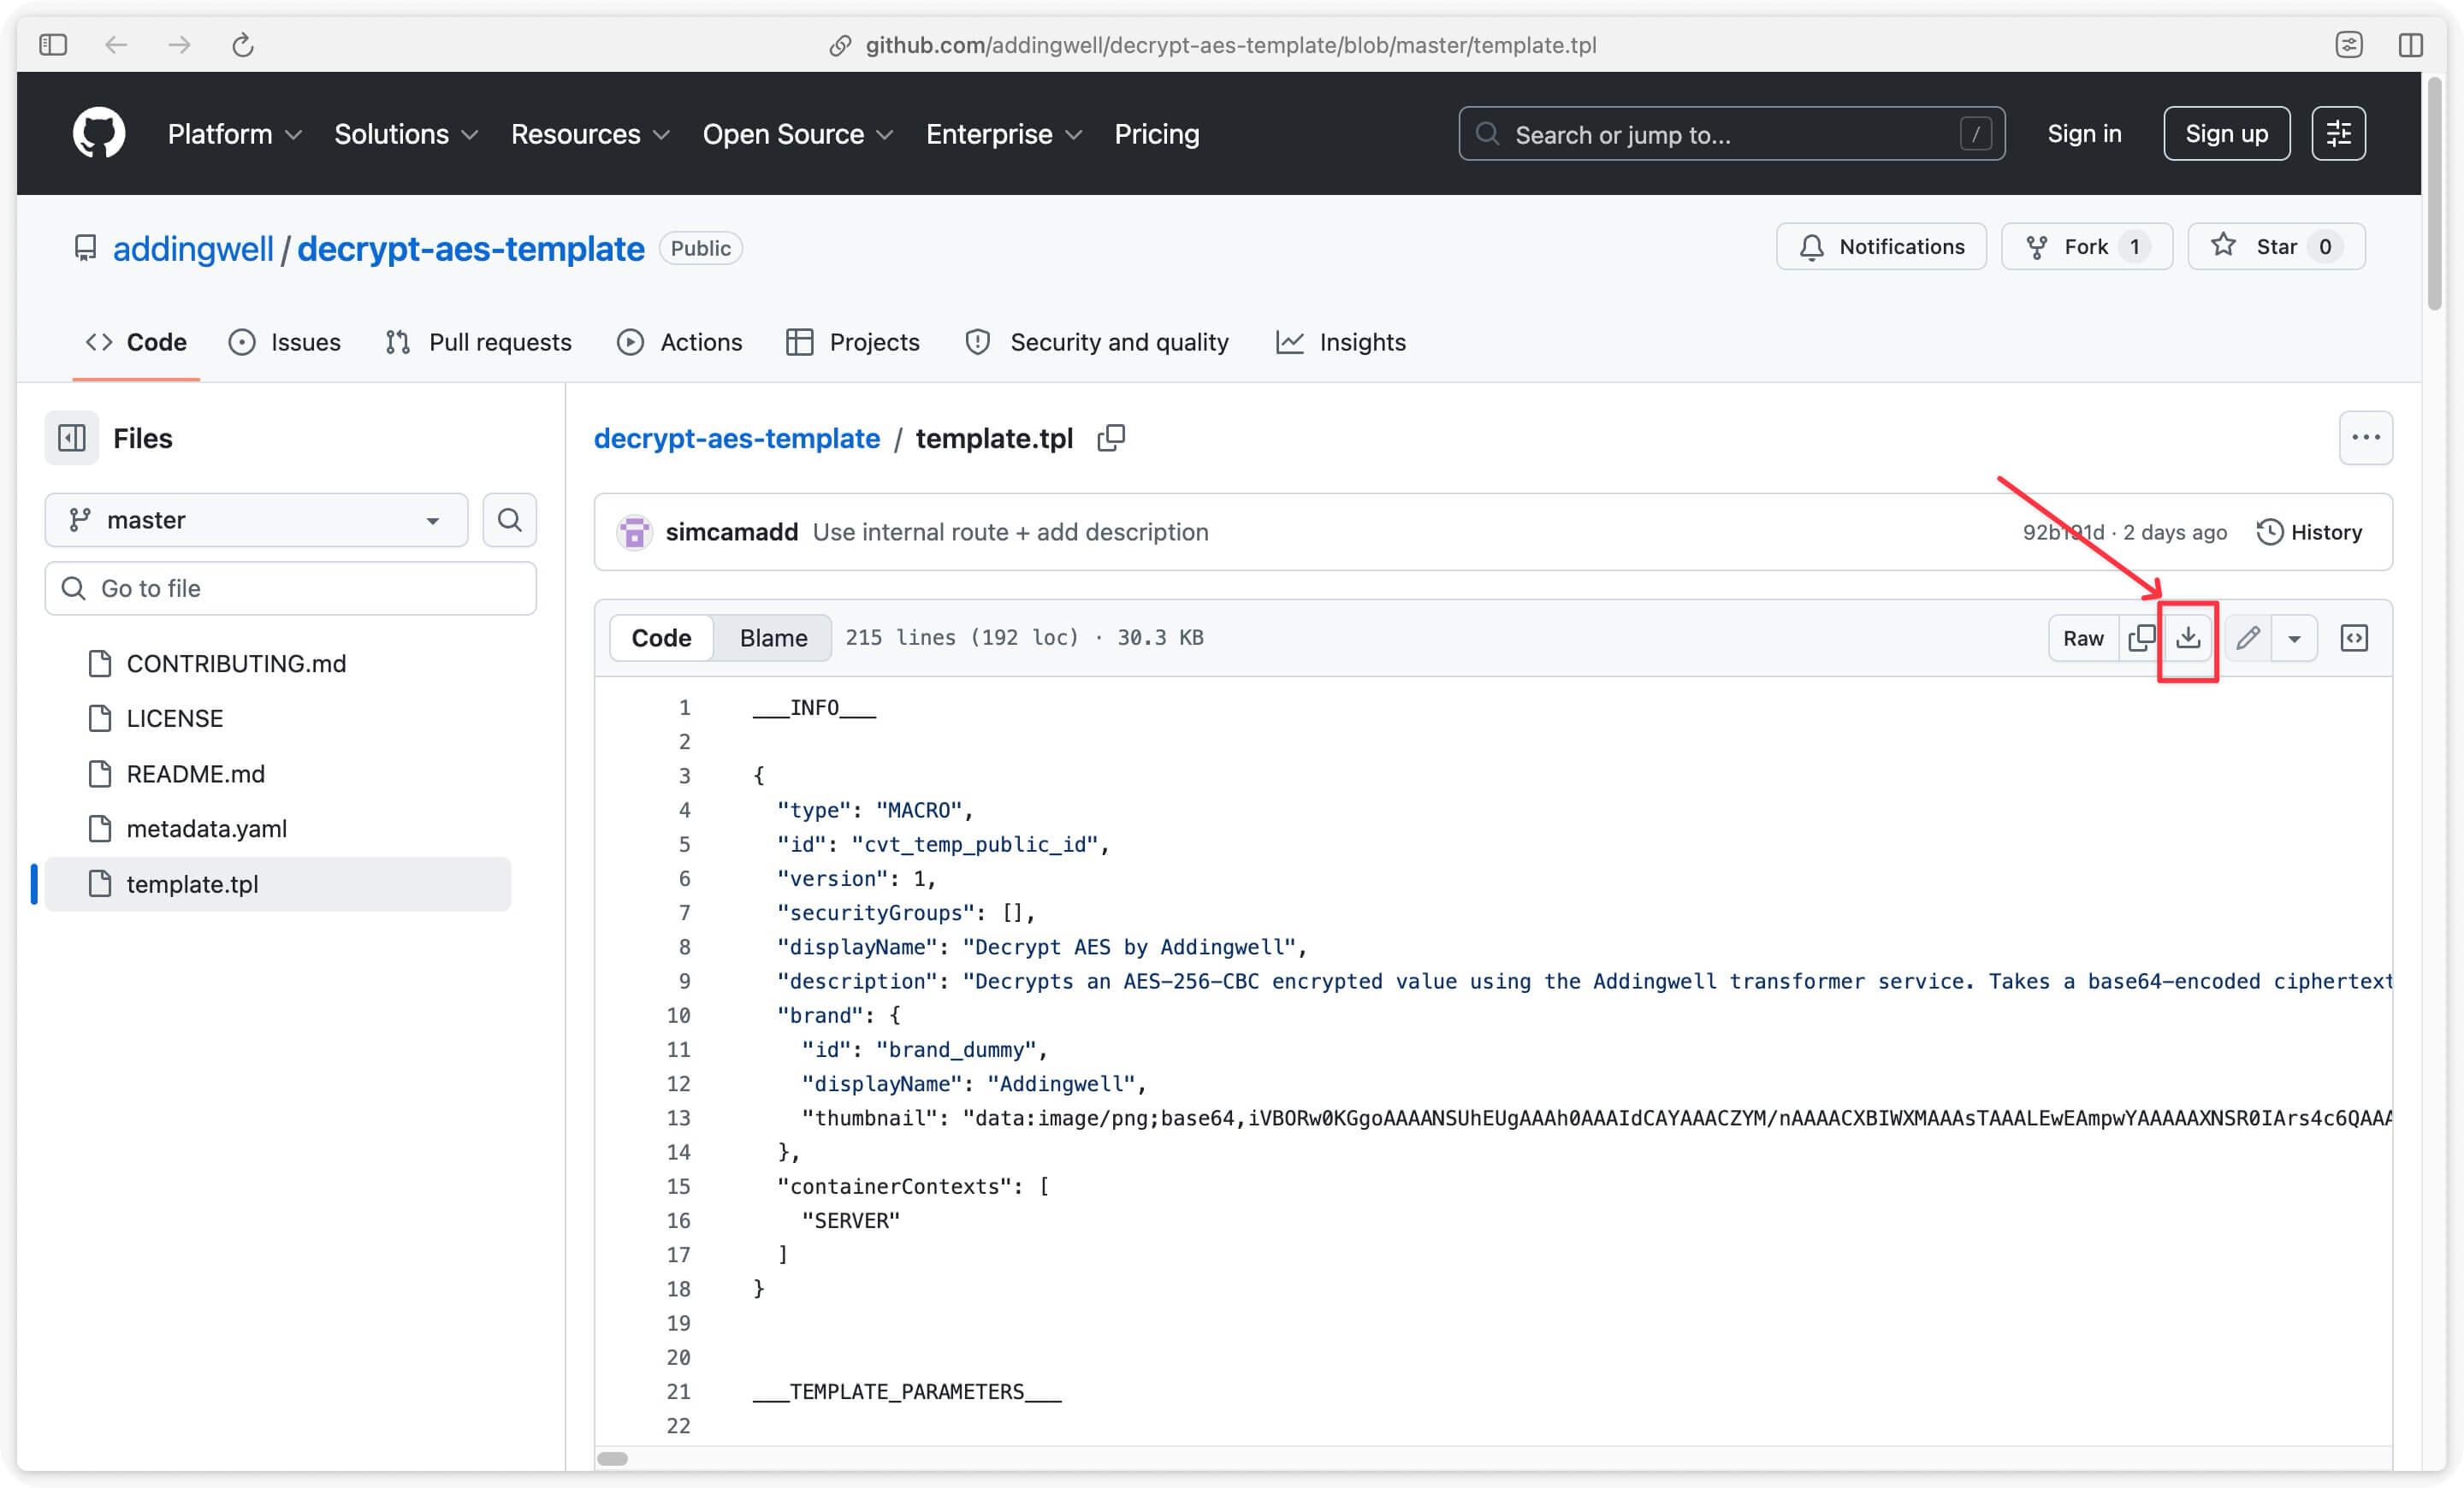Viewport: 2464px width, 1488px height.
Task: Focus the 'Go to file' field
Action: (291, 588)
